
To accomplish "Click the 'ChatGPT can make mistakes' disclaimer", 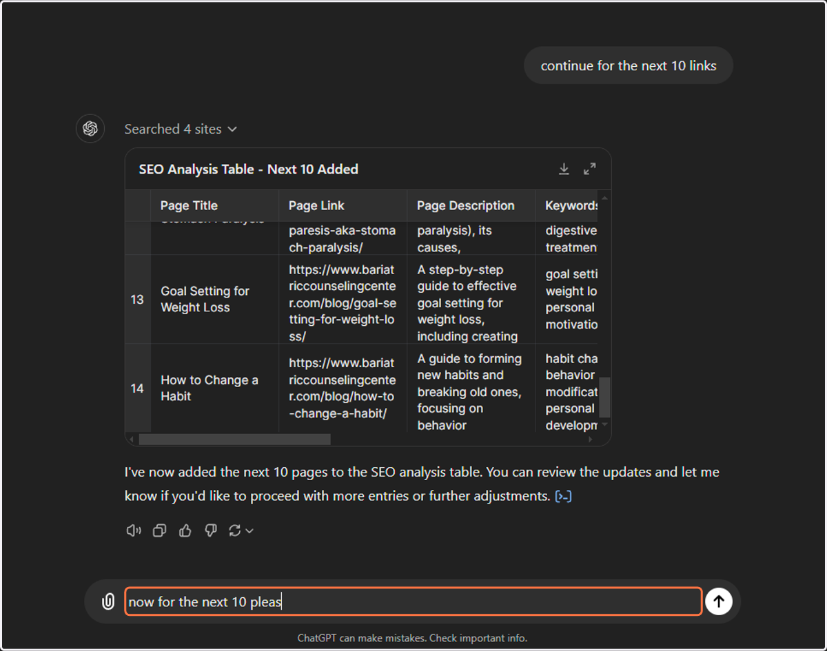I will pos(412,638).
